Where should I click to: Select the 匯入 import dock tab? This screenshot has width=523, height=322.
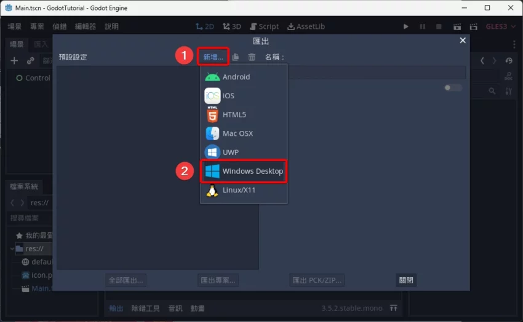[41, 44]
